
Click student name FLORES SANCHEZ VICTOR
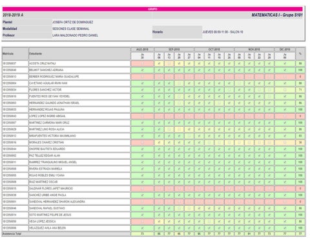click(x=45, y=90)
